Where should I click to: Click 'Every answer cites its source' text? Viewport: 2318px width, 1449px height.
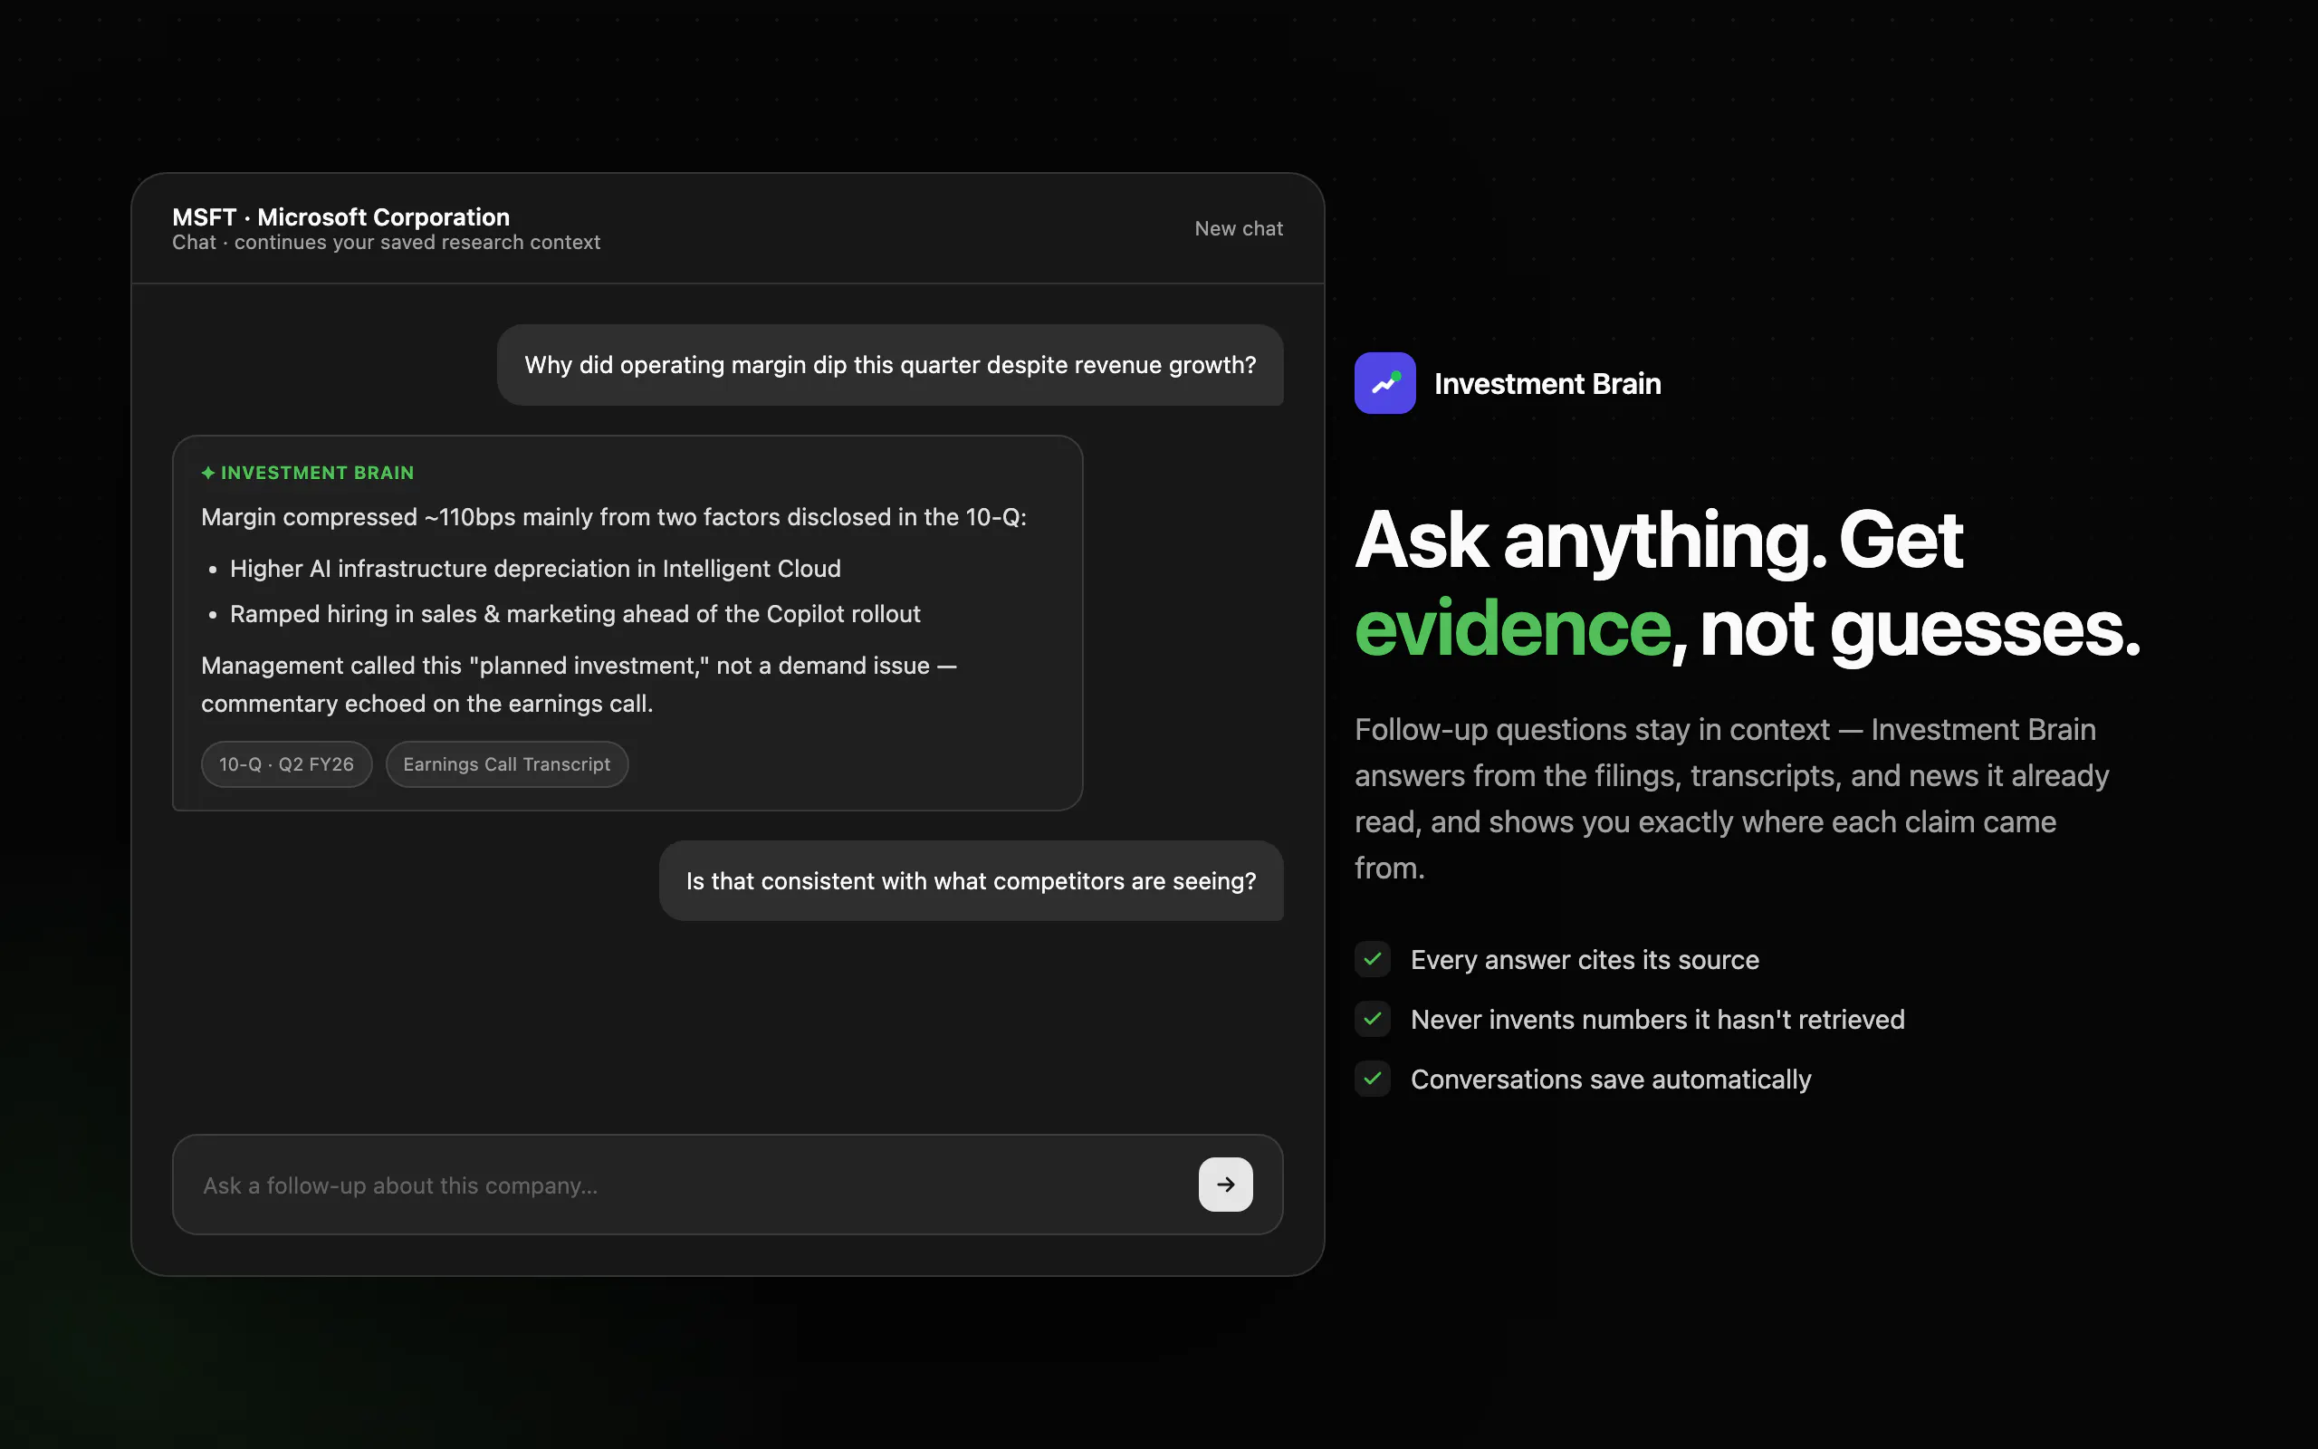(x=1585, y=960)
